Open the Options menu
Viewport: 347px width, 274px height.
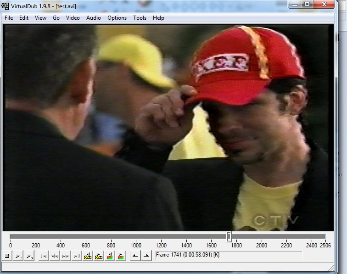click(117, 18)
